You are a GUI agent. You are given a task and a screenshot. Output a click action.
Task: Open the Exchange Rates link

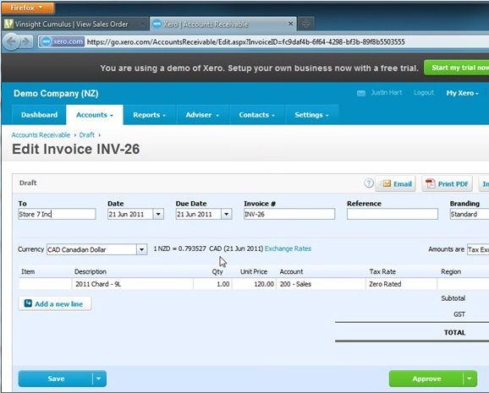[x=288, y=248]
